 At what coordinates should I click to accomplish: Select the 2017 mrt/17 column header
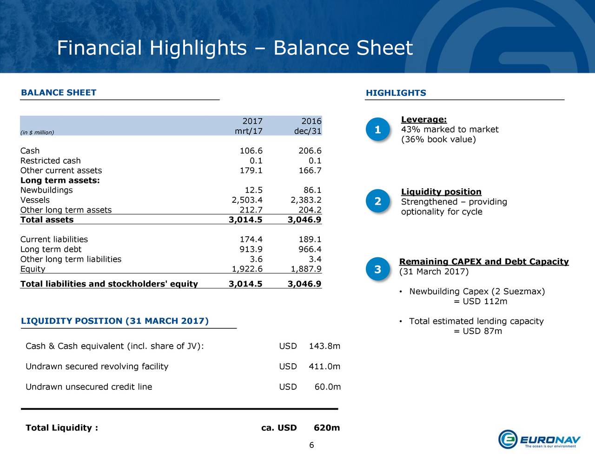tap(249, 126)
